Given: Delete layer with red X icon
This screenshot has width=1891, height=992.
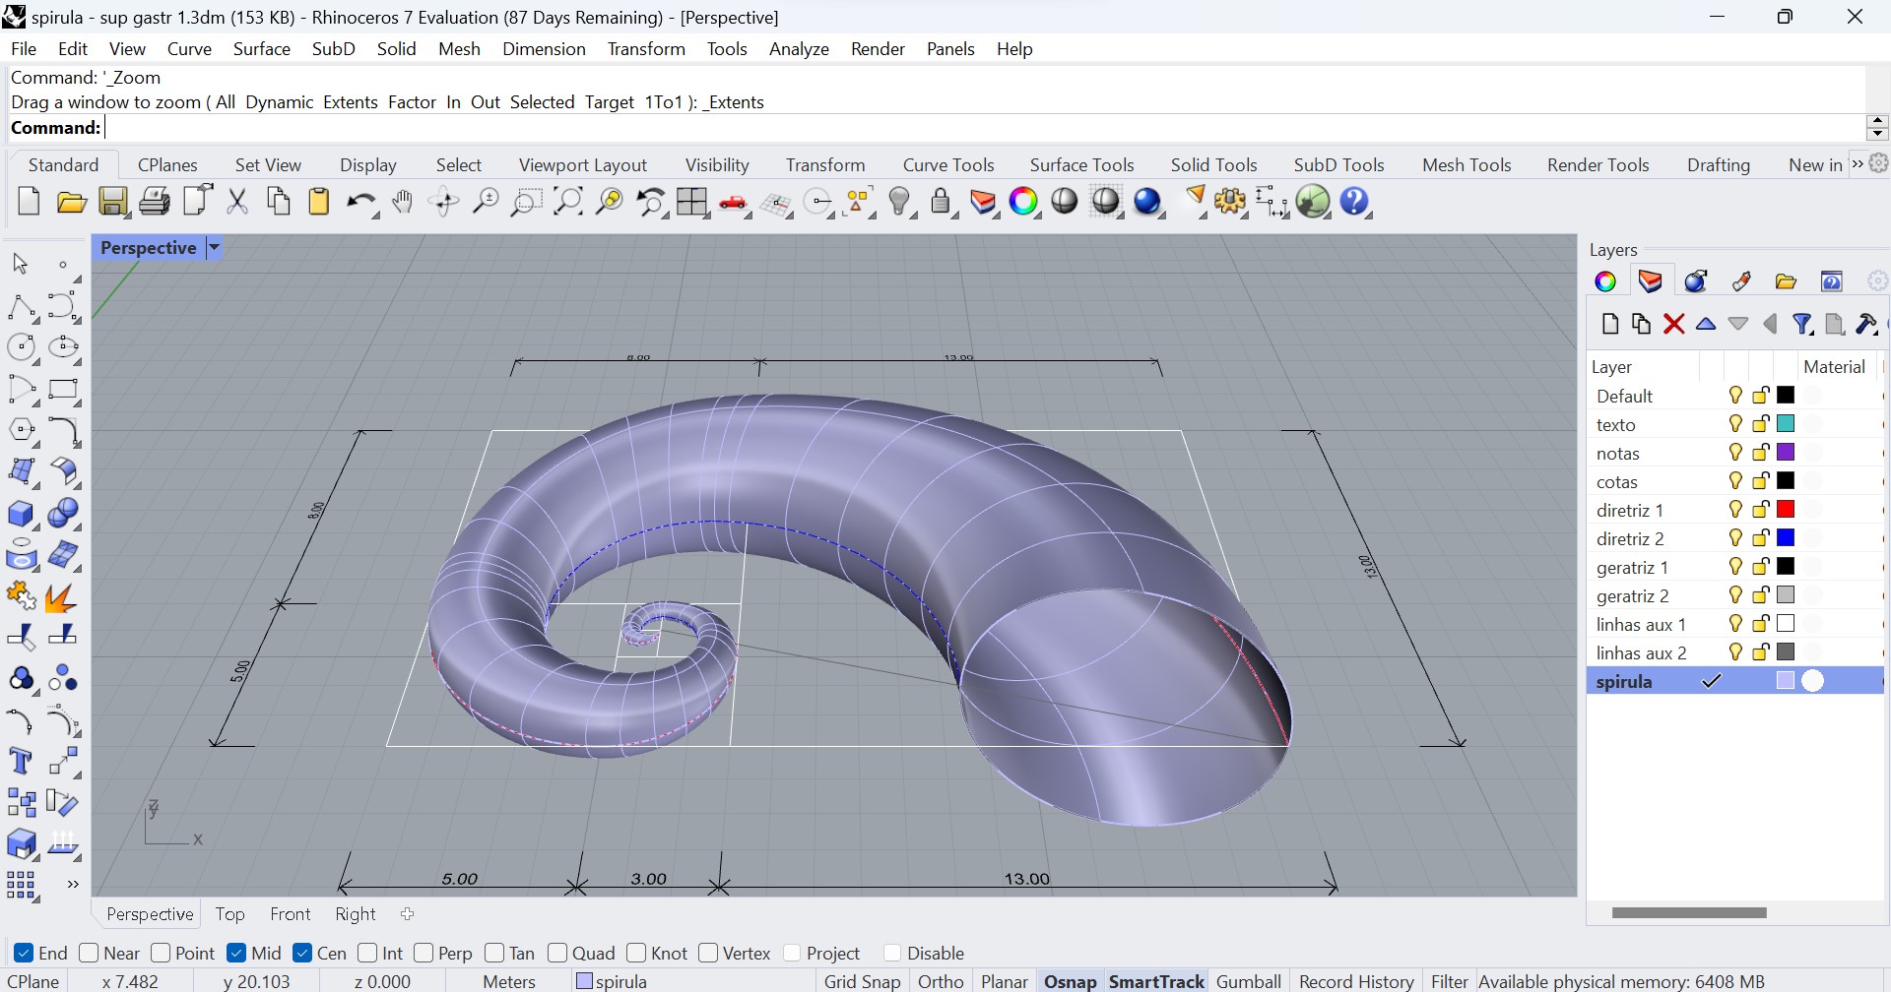Looking at the screenshot, I should [1673, 324].
